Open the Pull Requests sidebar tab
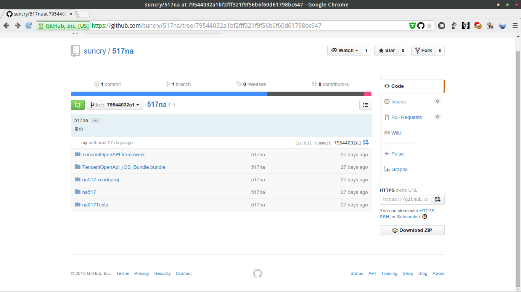 point(412,117)
